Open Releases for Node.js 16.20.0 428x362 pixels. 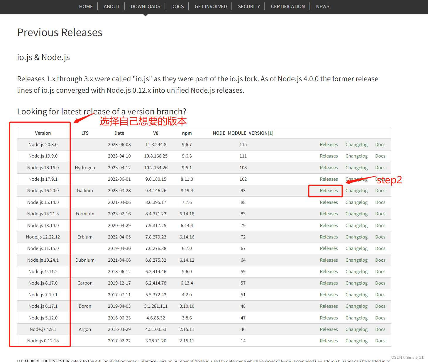click(x=329, y=190)
